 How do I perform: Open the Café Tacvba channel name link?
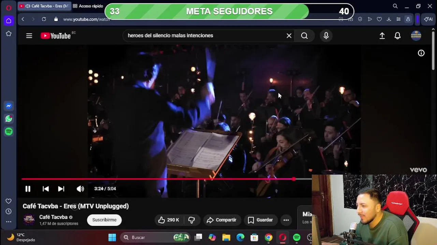pyautogui.click(x=53, y=217)
